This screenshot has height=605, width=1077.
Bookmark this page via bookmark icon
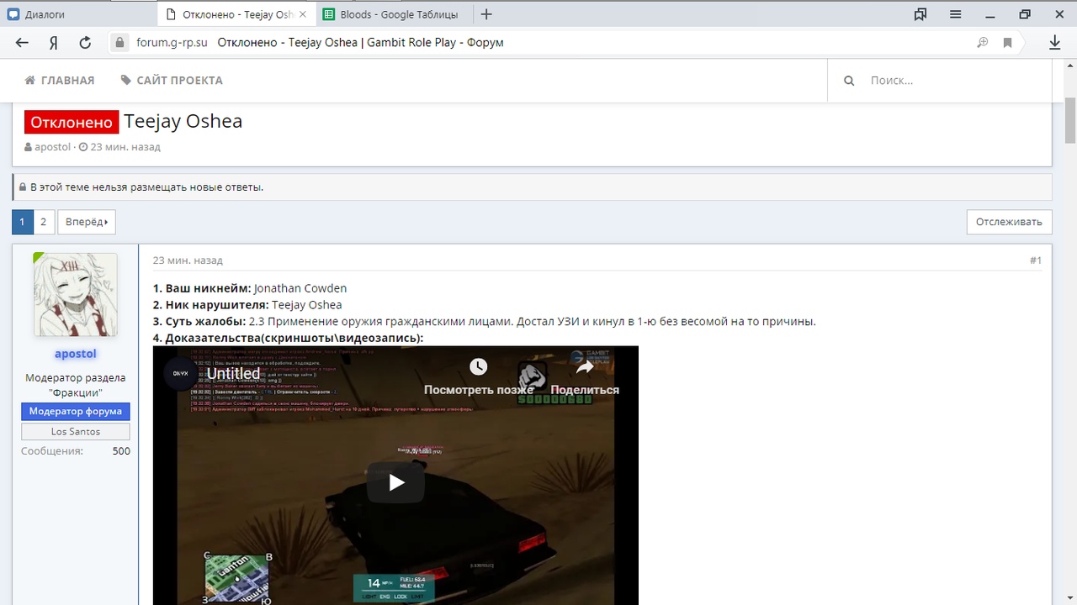coord(1007,43)
